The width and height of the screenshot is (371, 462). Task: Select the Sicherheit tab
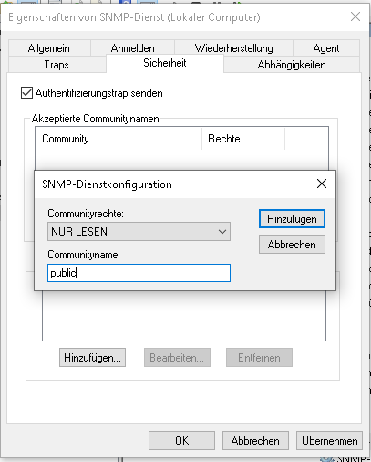coord(165,63)
